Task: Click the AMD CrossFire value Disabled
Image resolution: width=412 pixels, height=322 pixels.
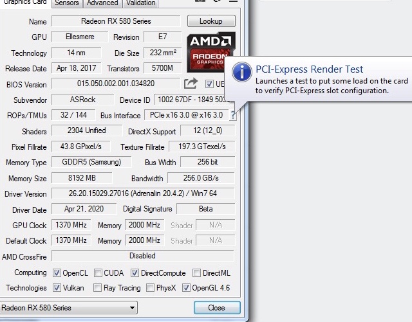Action: 143,256
